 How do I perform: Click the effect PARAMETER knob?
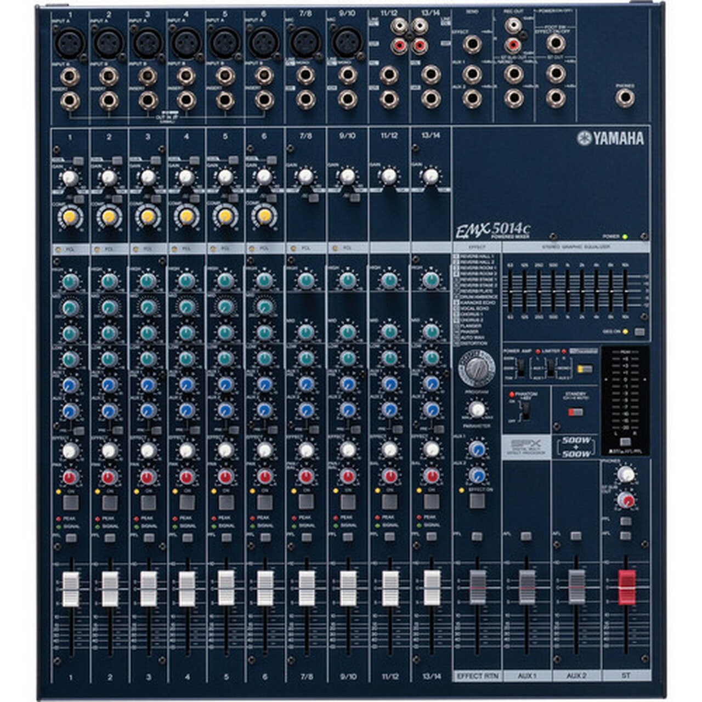pos(477,409)
